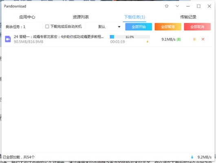Maximize the Pandownload window

(x=198, y=6)
